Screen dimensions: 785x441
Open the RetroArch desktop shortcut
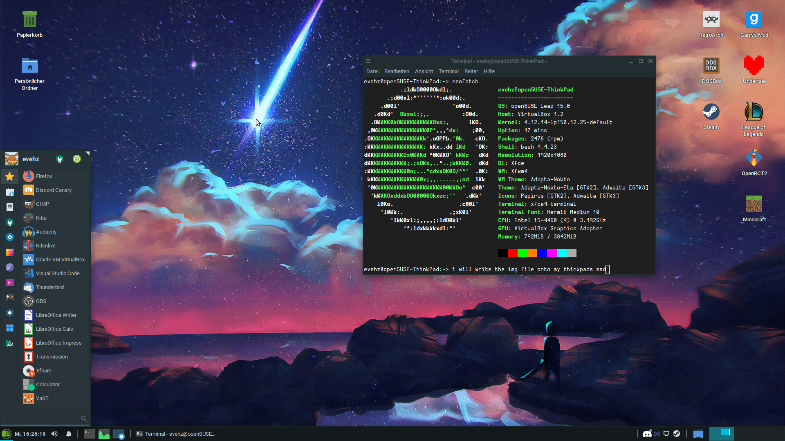(x=711, y=24)
